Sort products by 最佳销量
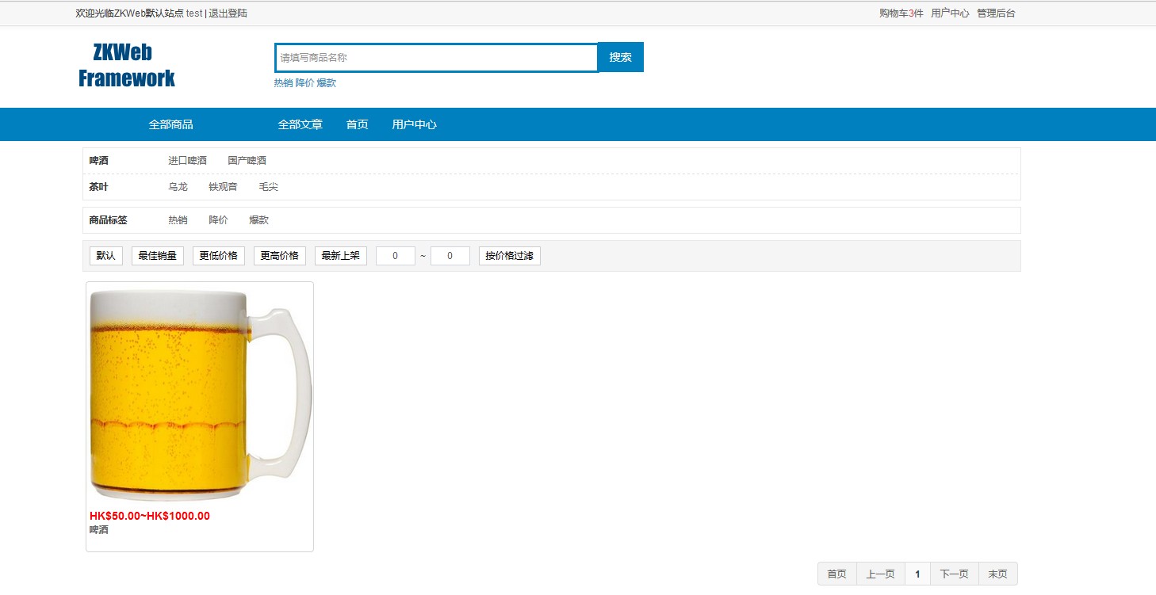This screenshot has width=1156, height=595. coord(158,256)
